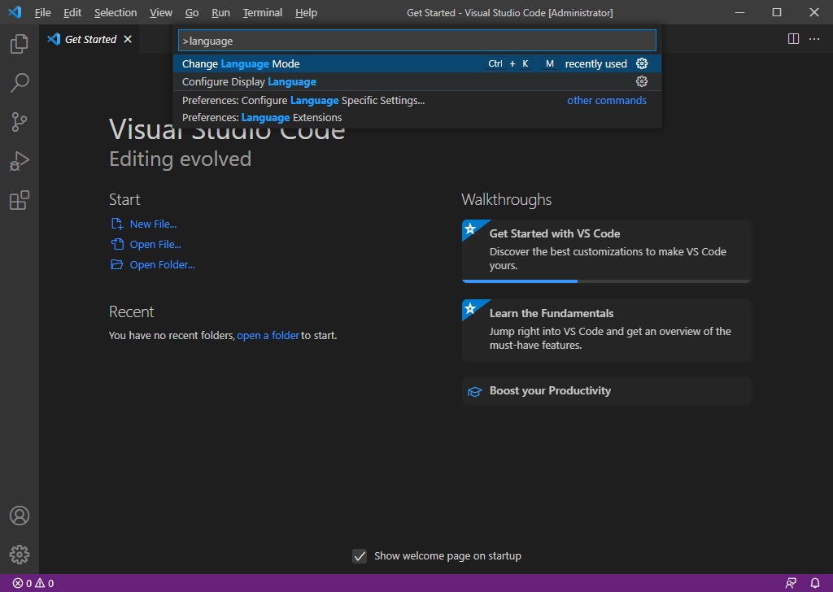
Task: Open the notifications bell
Action: (815, 583)
